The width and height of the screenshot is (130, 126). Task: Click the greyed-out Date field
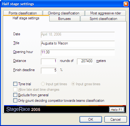point(78,35)
